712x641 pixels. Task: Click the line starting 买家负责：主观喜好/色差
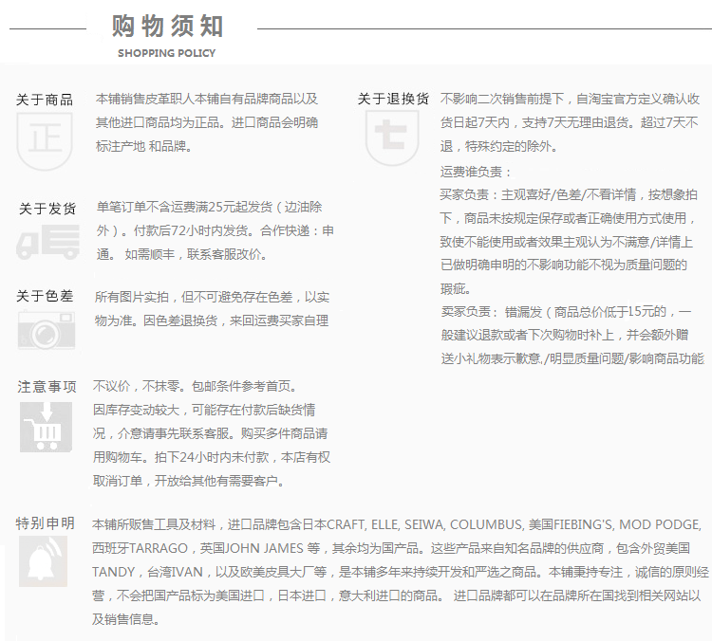tap(569, 195)
